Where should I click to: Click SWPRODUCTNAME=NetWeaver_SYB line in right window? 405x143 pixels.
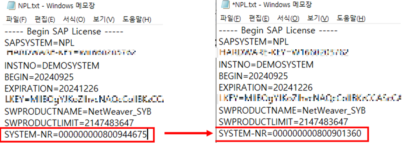pos(292,111)
